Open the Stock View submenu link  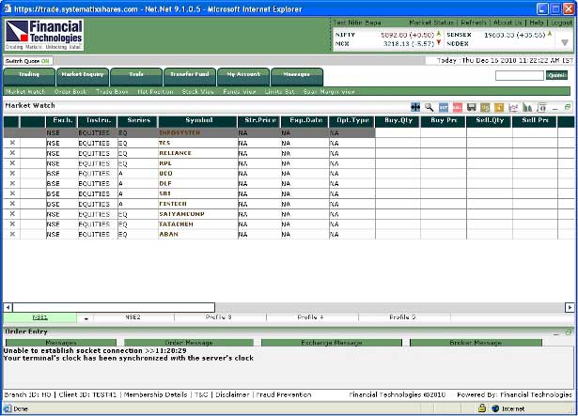coord(198,91)
